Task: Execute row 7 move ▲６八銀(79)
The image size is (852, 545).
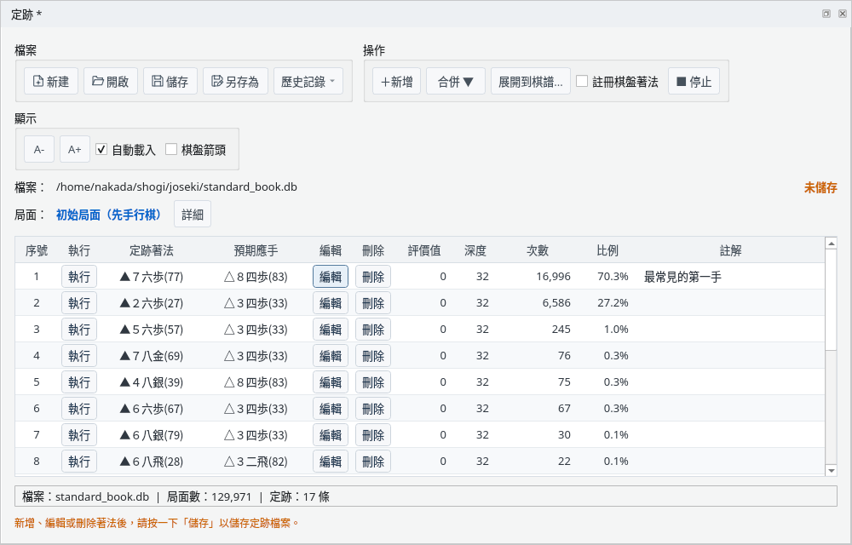Action: point(79,435)
